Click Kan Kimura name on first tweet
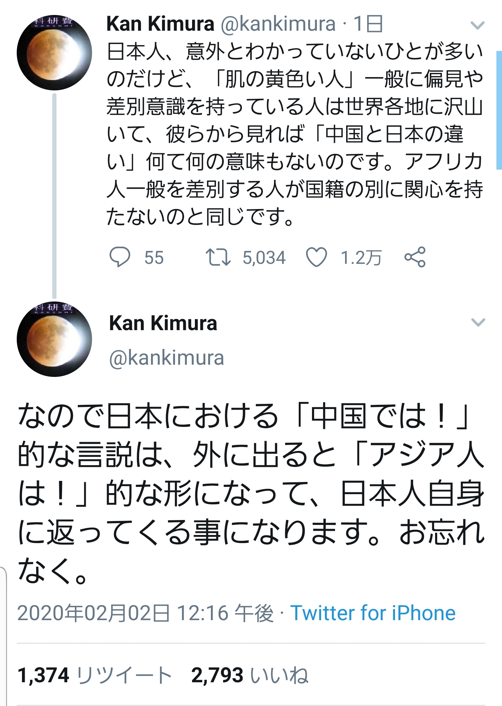502x706 pixels. coord(160,24)
